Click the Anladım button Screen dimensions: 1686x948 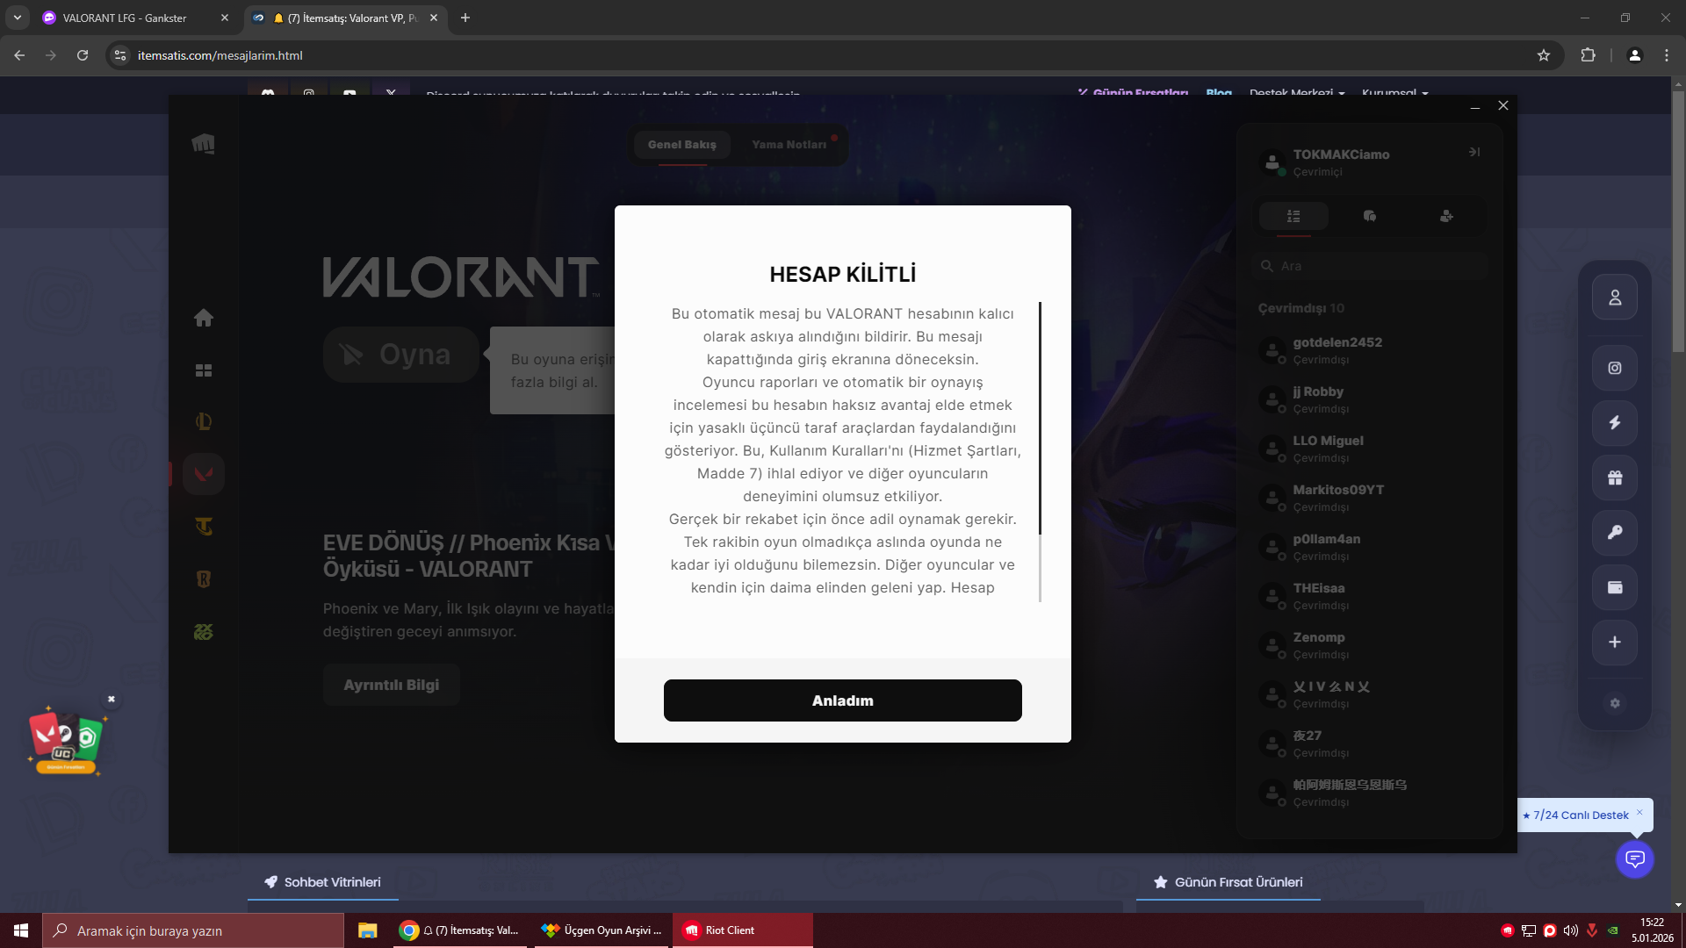coord(843,700)
